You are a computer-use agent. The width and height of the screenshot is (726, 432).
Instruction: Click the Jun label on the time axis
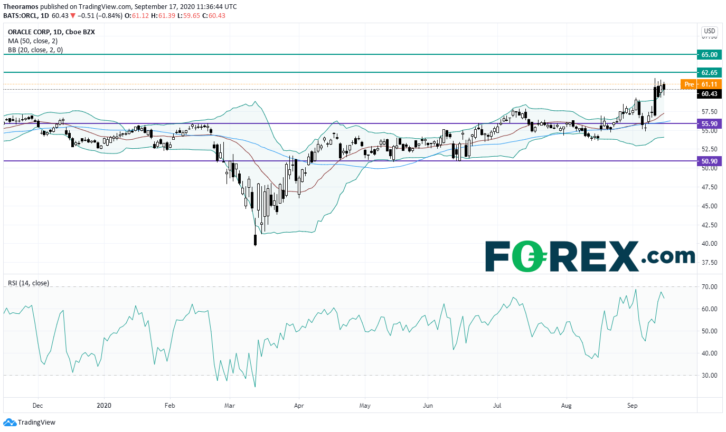(428, 406)
